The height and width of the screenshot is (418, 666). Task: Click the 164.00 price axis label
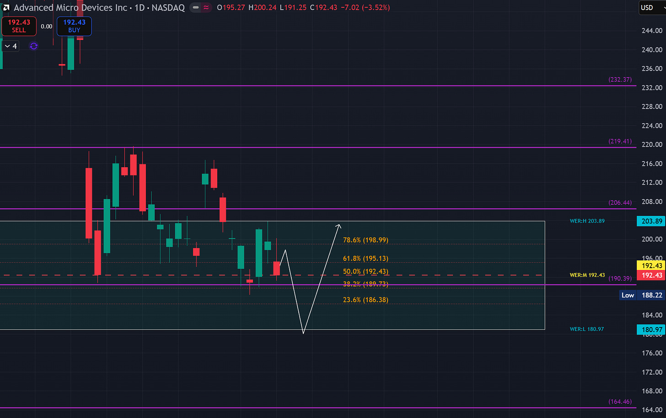point(652,410)
